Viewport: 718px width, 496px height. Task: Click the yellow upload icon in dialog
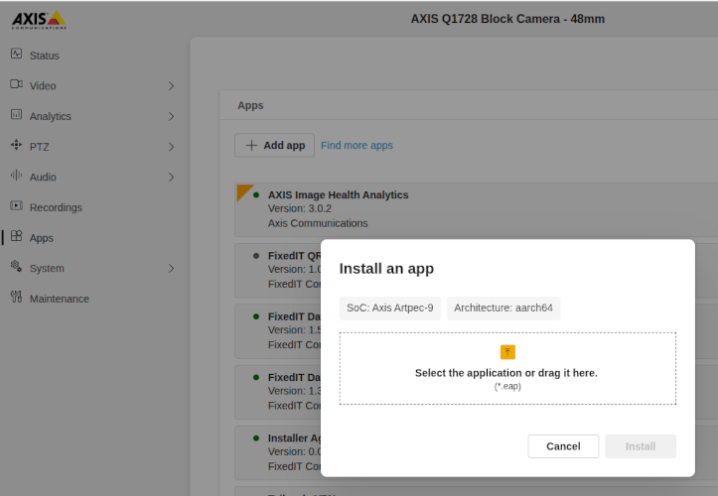point(507,352)
